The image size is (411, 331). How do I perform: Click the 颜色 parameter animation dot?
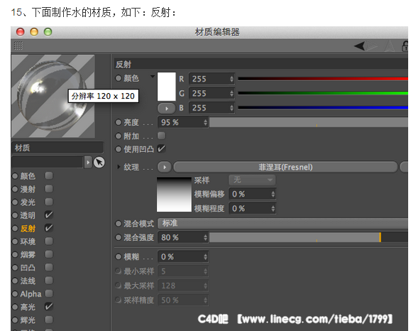tap(119, 78)
